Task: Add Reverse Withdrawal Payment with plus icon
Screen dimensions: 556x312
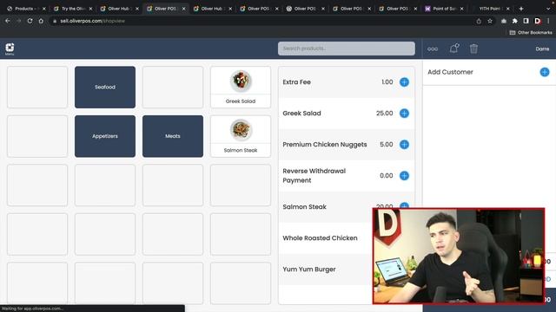Action: pos(404,175)
